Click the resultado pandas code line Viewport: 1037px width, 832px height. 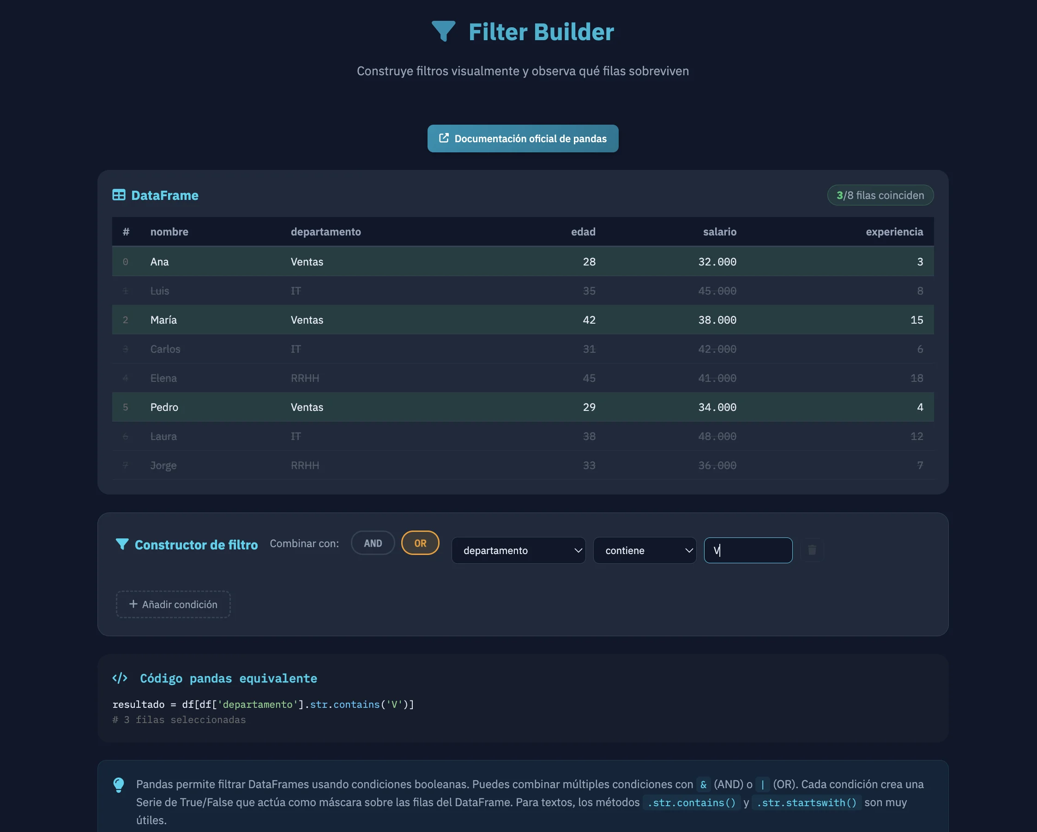pyautogui.click(x=263, y=705)
